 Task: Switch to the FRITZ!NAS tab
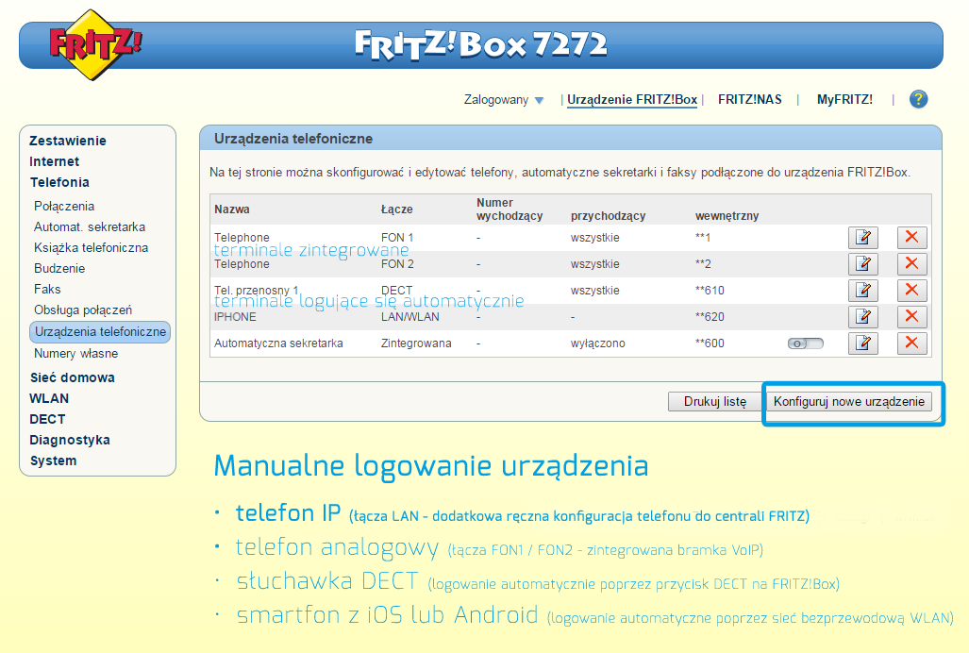[749, 98]
